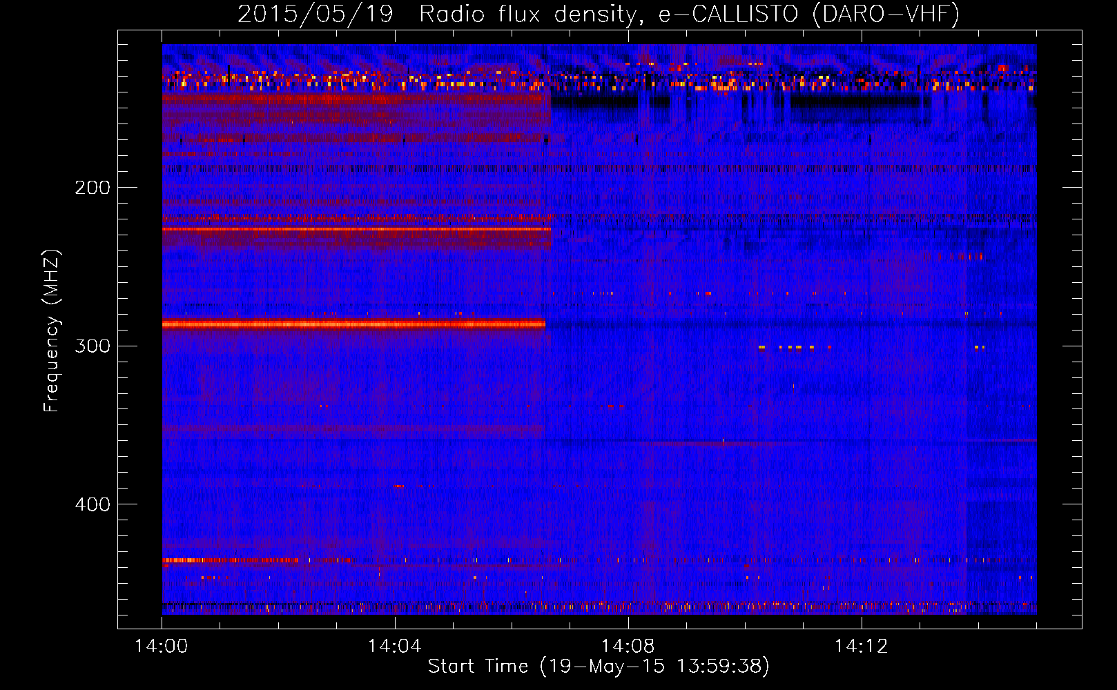The height and width of the screenshot is (690, 1117).
Task: Click the bright orange emission band near 290 MHz
Action: [353, 324]
